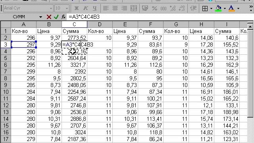Click cell C7 showing 2392
This screenshot has height=143, width=254.
[74, 71]
